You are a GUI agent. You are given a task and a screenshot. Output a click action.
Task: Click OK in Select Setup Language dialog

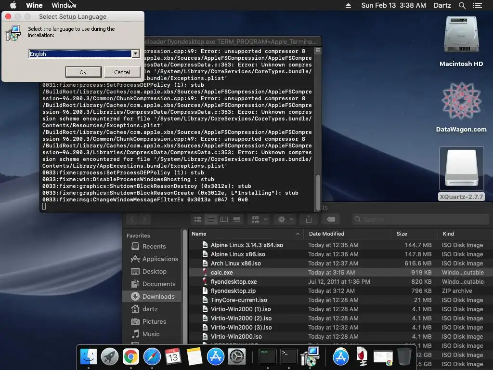[x=83, y=72]
